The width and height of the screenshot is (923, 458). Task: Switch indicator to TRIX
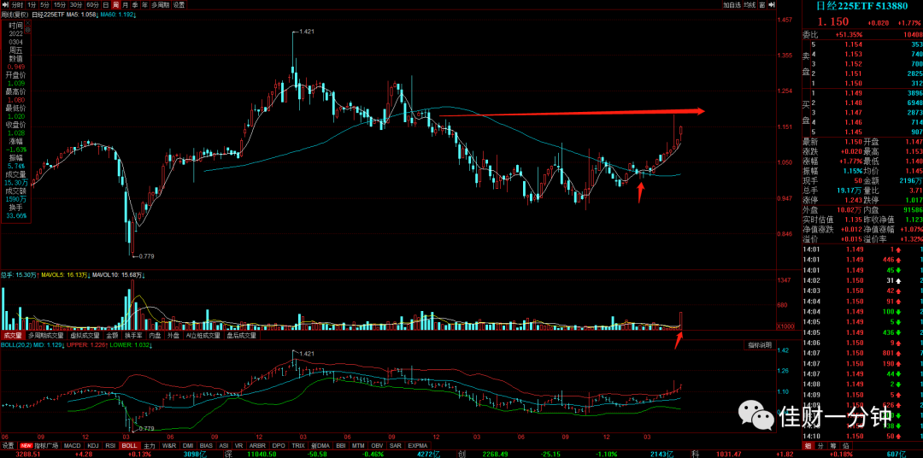tap(298, 446)
